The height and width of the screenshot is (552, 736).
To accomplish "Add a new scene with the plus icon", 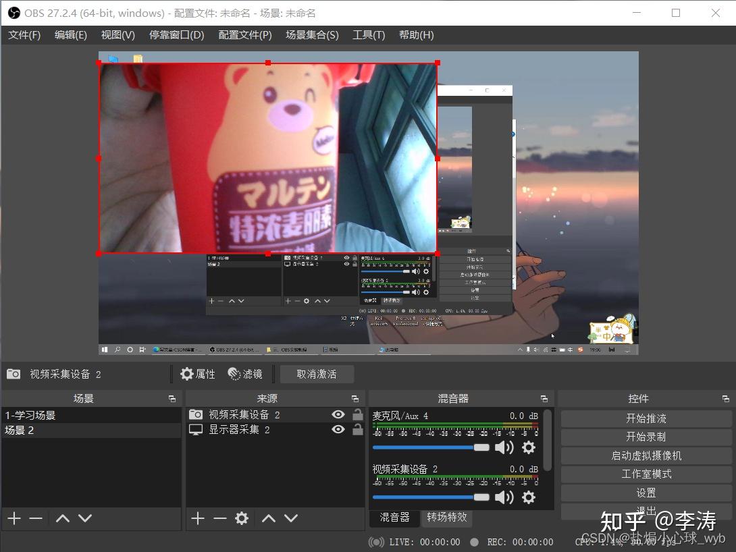I will pyautogui.click(x=14, y=518).
